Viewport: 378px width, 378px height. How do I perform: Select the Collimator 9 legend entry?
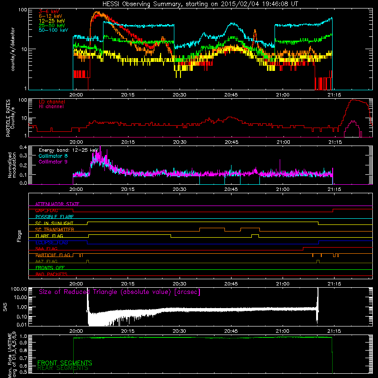53,162
